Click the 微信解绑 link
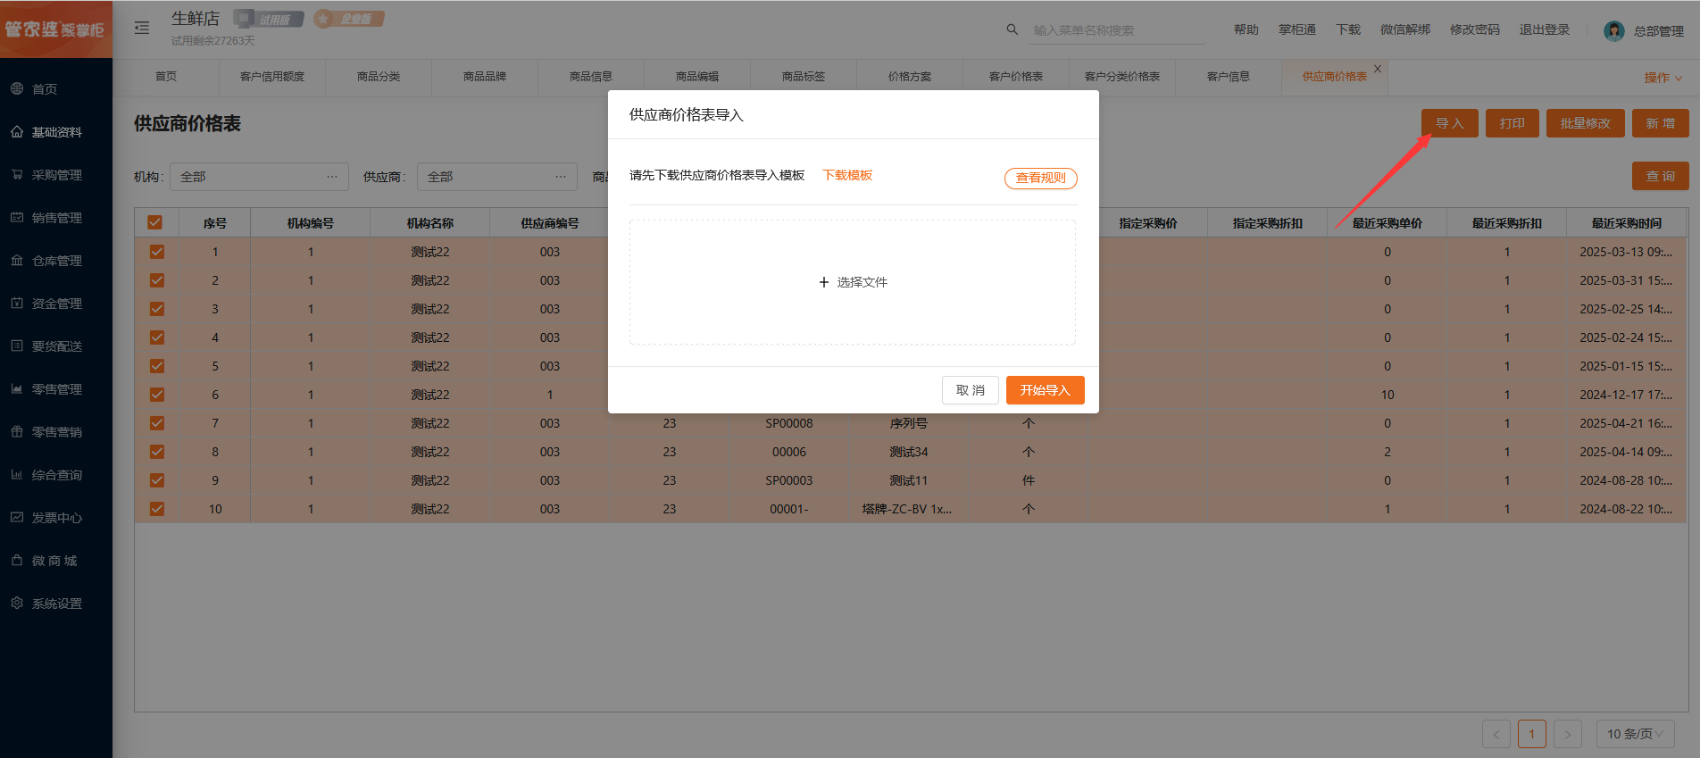 pos(1405,29)
